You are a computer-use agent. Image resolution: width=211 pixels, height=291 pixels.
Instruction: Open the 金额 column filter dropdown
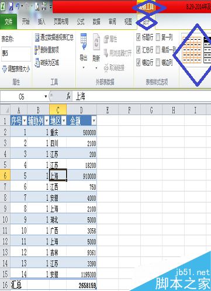click(x=94, y=121)
